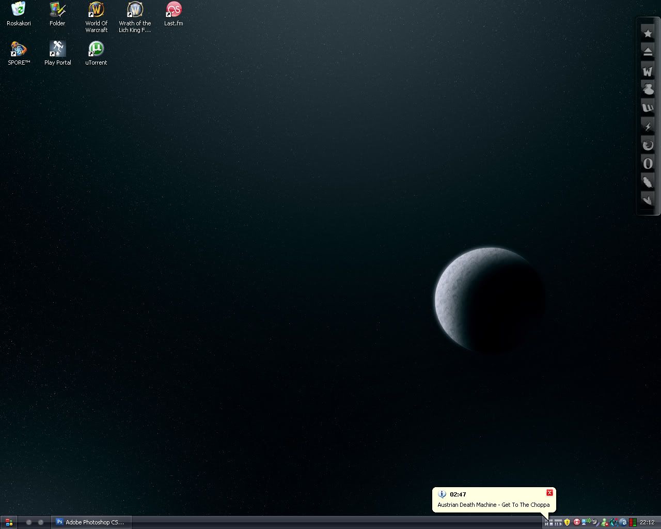Open the Start menu button
The image size is (661, 529).
pyautogui.click(x=9, y=522)
